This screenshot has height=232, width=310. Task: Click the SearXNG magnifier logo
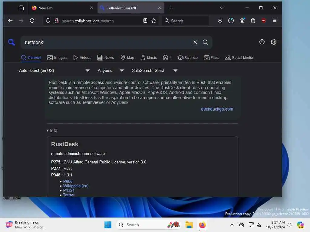(12, 42)
